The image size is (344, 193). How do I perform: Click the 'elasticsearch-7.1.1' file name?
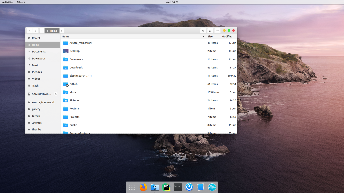80,76
